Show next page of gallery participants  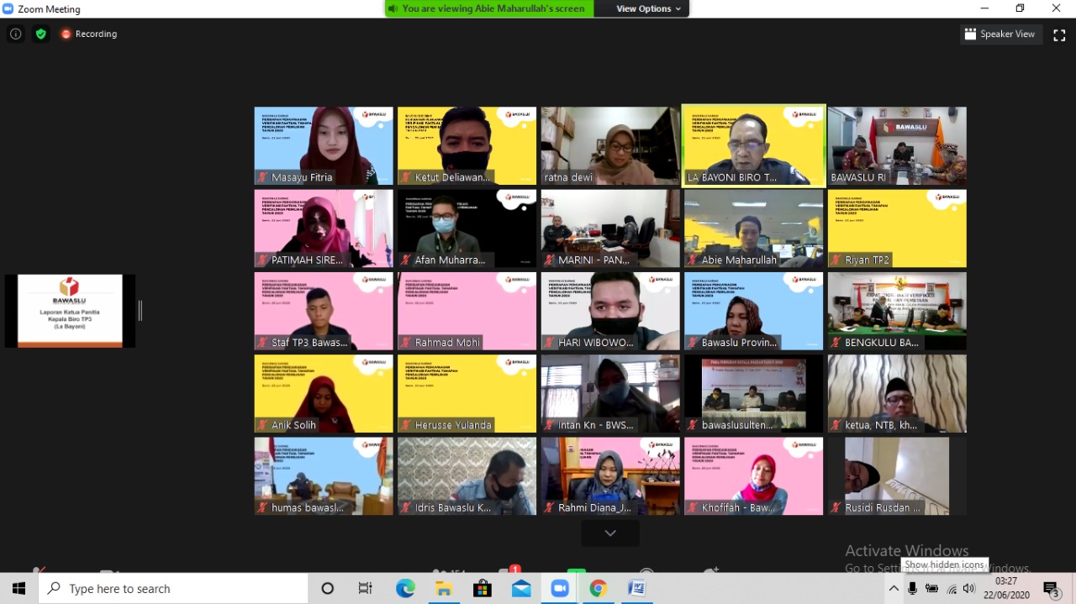click(610, 533)
